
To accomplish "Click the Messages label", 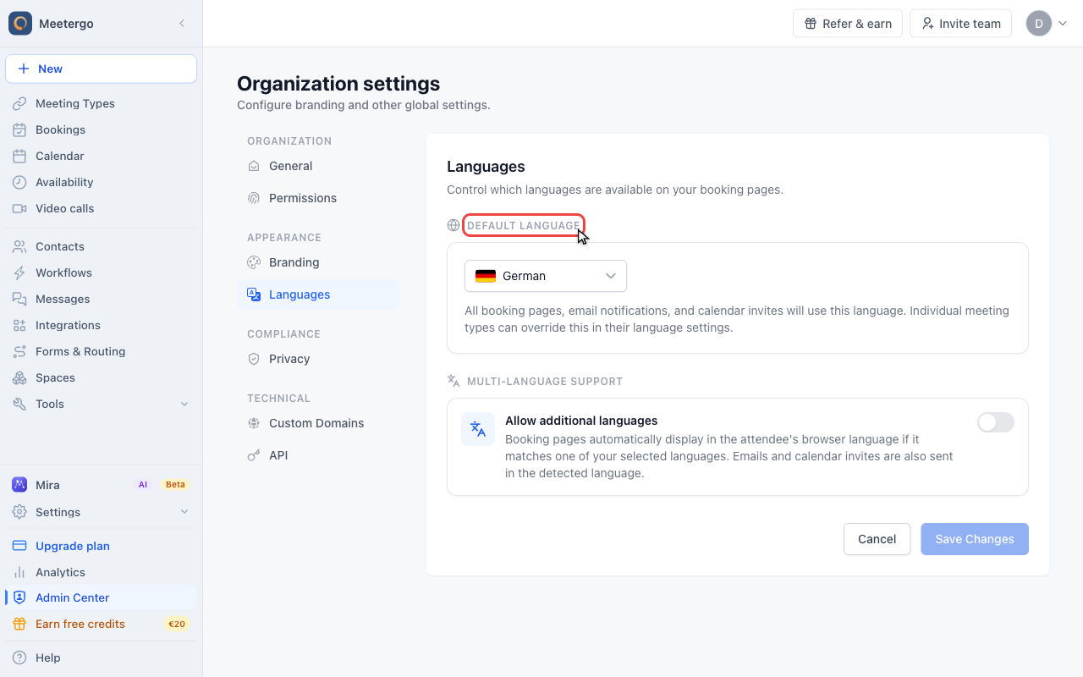I will pyautogui.click(x=63, y=299).
